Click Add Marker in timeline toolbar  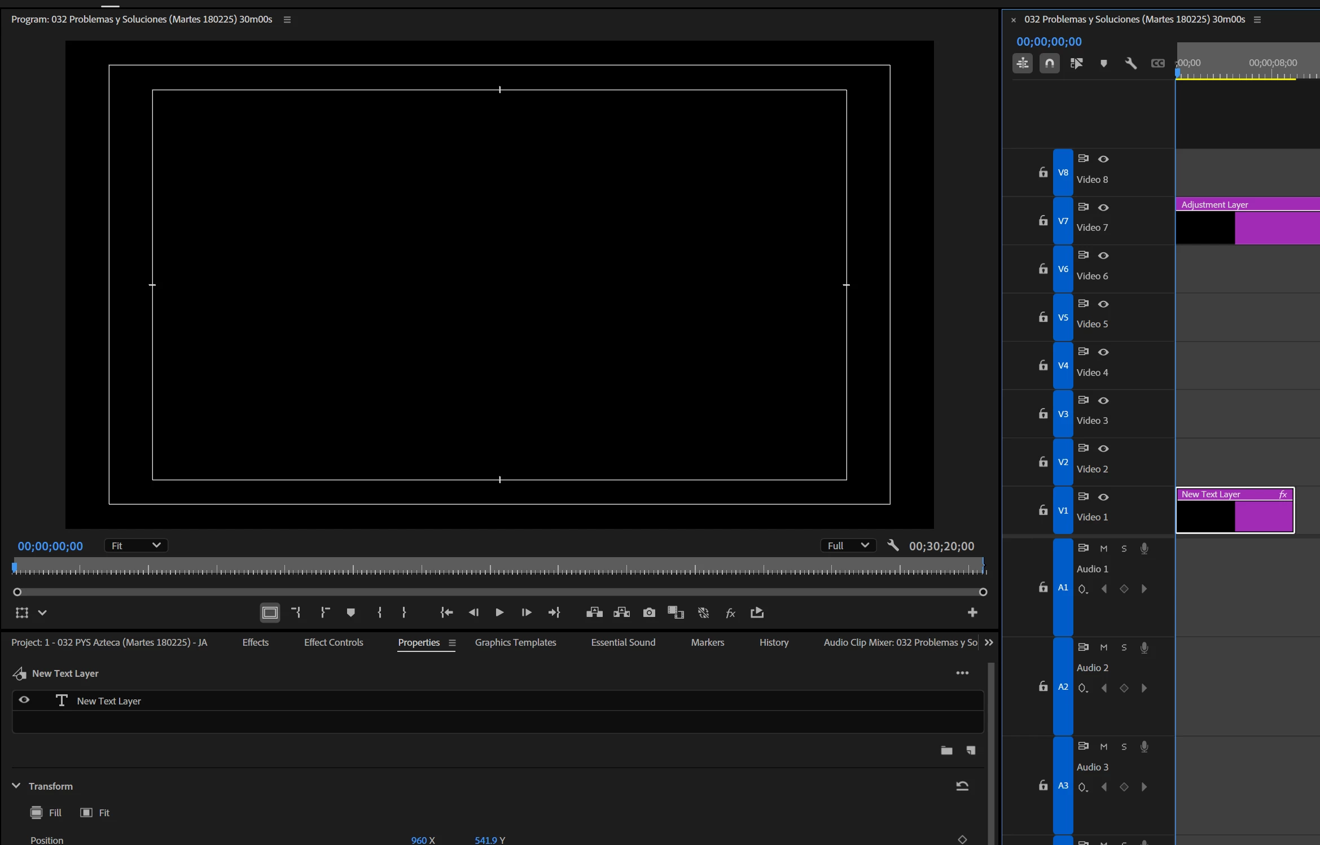pos(1103,63)
